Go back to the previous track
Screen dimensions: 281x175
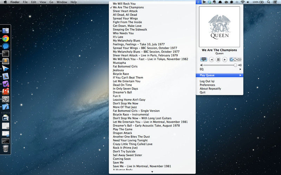point(211,59)
